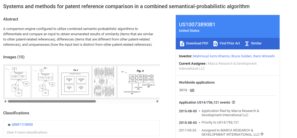Click right arrow of image carousel
The height and width of the screenshot is (138, 297).
click(x=158, y=101)
